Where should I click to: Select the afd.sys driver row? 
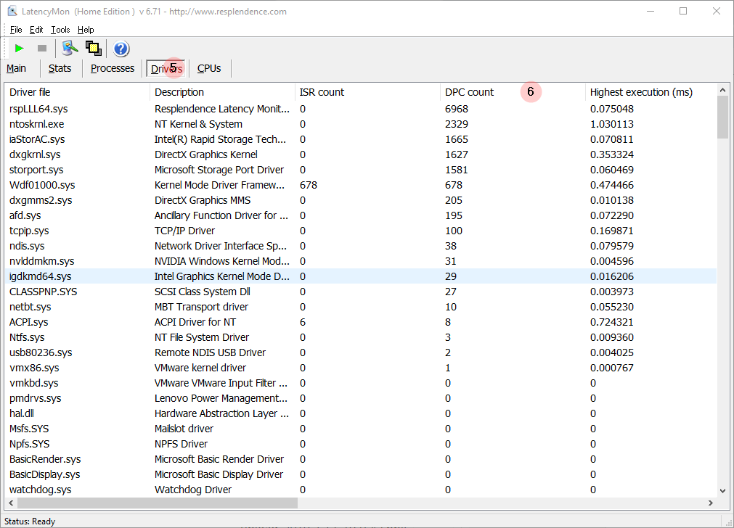360,215
